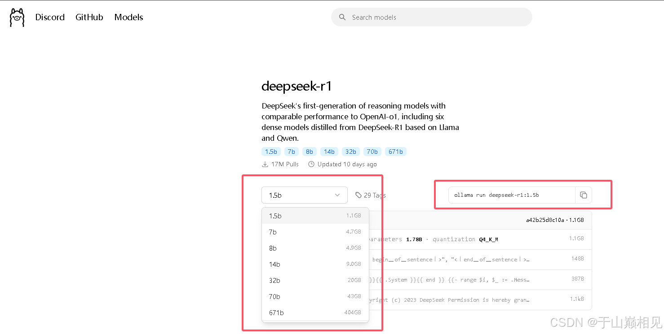Click the Ollama llama logo
This screenshot has width=664, height=334.
17,17
